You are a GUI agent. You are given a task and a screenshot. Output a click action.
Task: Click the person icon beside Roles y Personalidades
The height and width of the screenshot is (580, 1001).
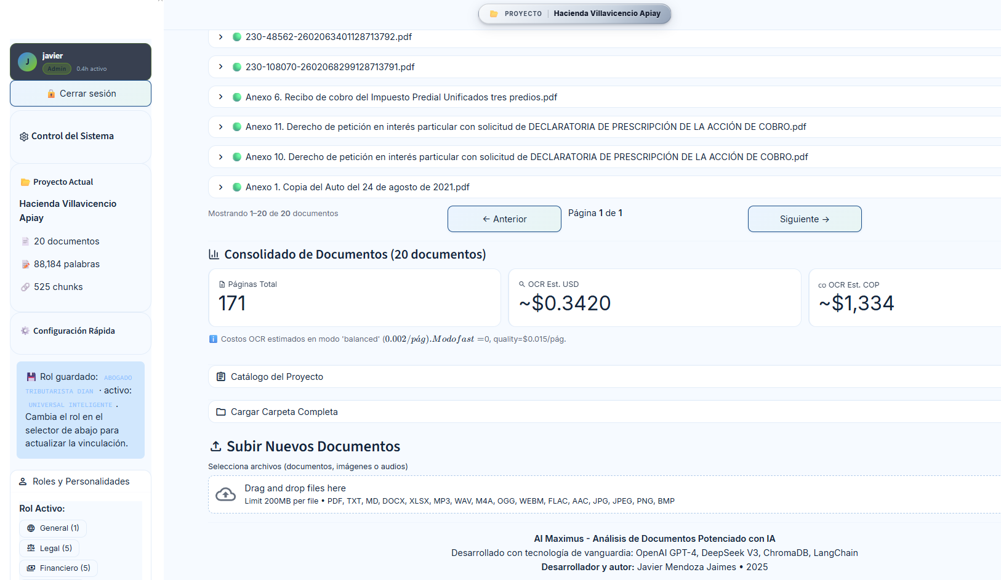23,481
